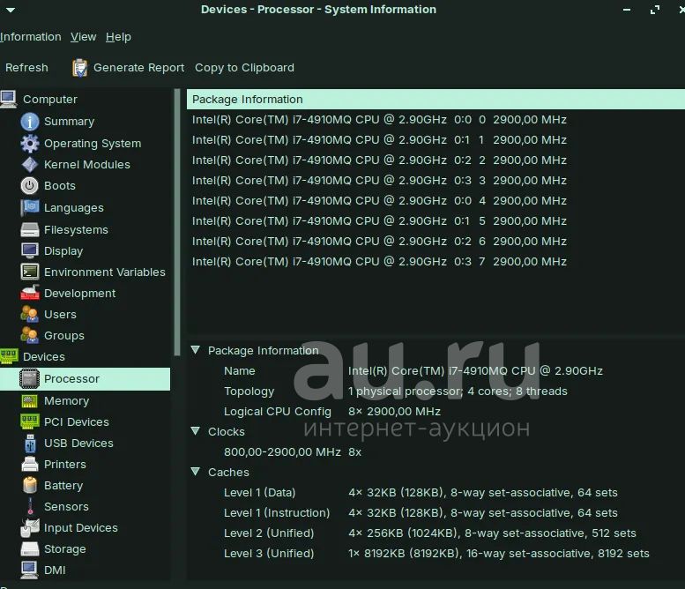Collapse the Clocks section
685x589 pixels.
click(x=196, y=431)
